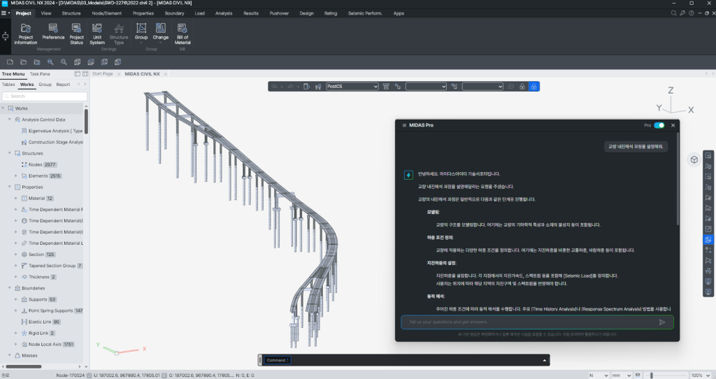716x379 pixels.
Task: Click the top icon in right sidebar
Action: point(708,156)
